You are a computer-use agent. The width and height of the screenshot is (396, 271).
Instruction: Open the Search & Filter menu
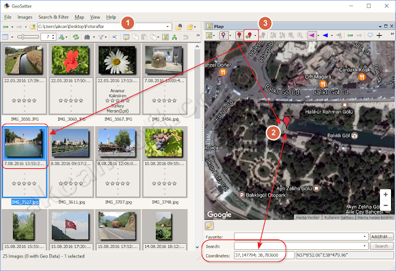(54, 17)
